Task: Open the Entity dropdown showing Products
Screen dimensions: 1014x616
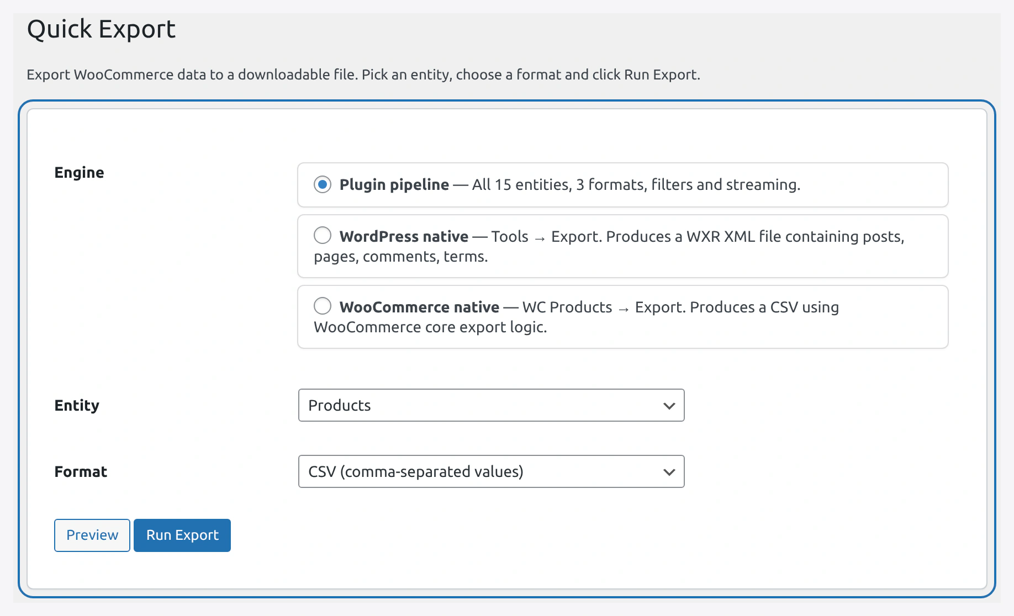Action: (x=491, y=405)
